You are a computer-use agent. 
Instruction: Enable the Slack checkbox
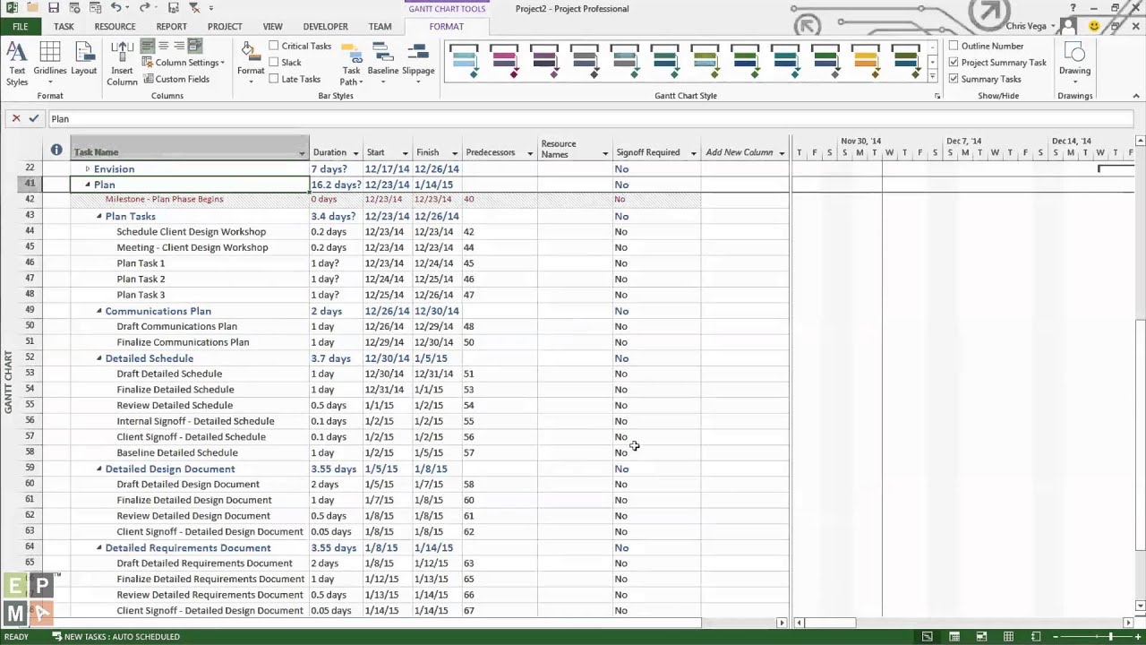pyautogui.click(x=274, y=63)
